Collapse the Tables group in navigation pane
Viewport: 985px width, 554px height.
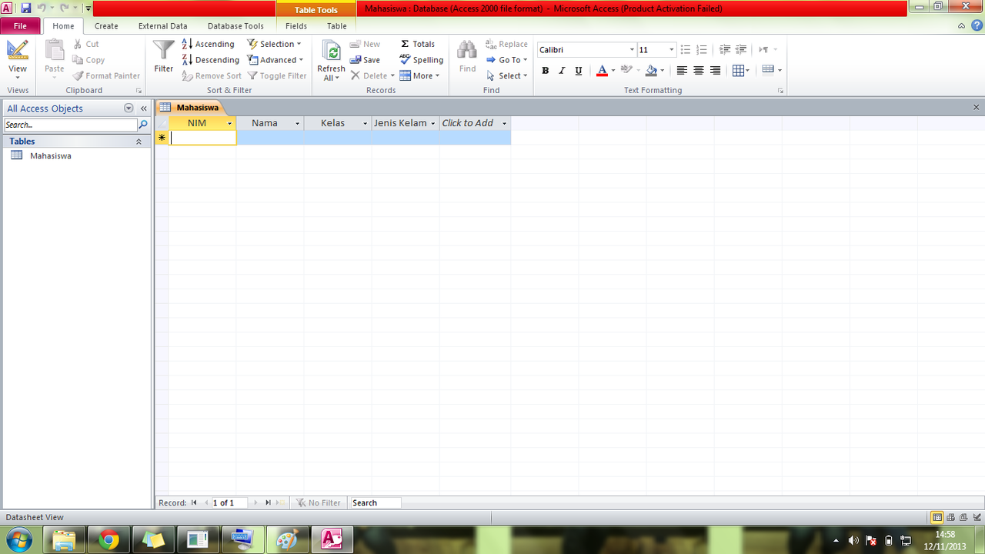point(139,142)
